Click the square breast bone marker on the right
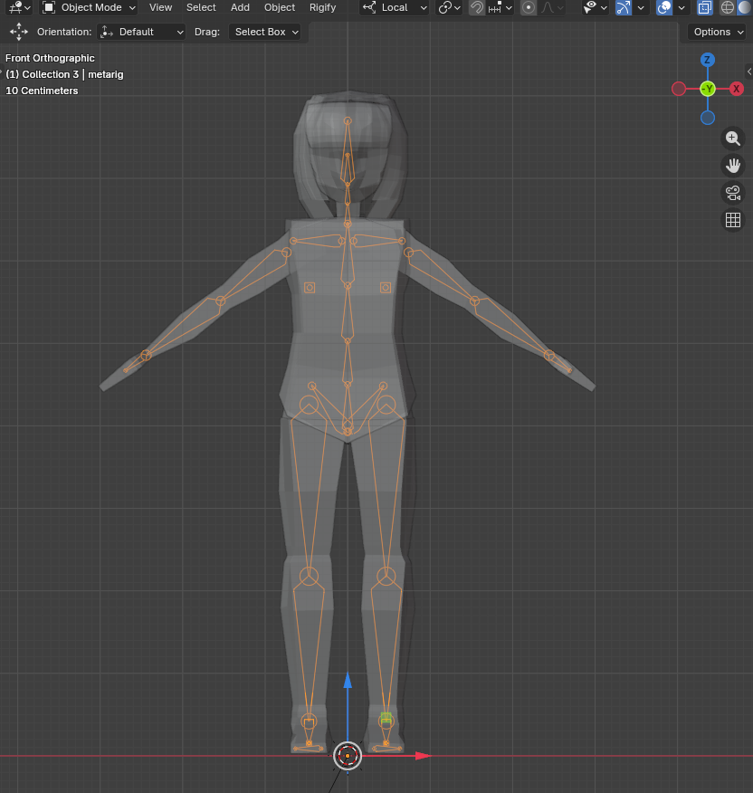The width and height of the screenshot is (753, 793). tap(386, 288)
